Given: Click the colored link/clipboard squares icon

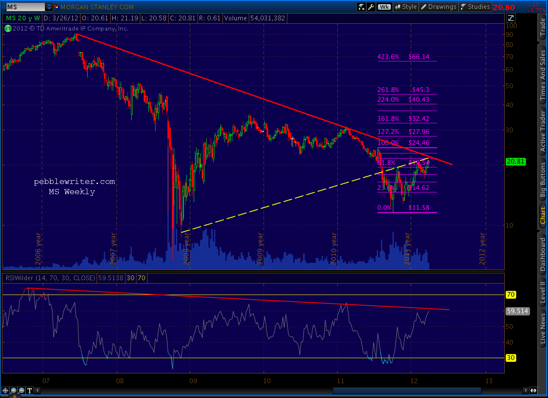Looking at the screenshot, I should point(56,7).
